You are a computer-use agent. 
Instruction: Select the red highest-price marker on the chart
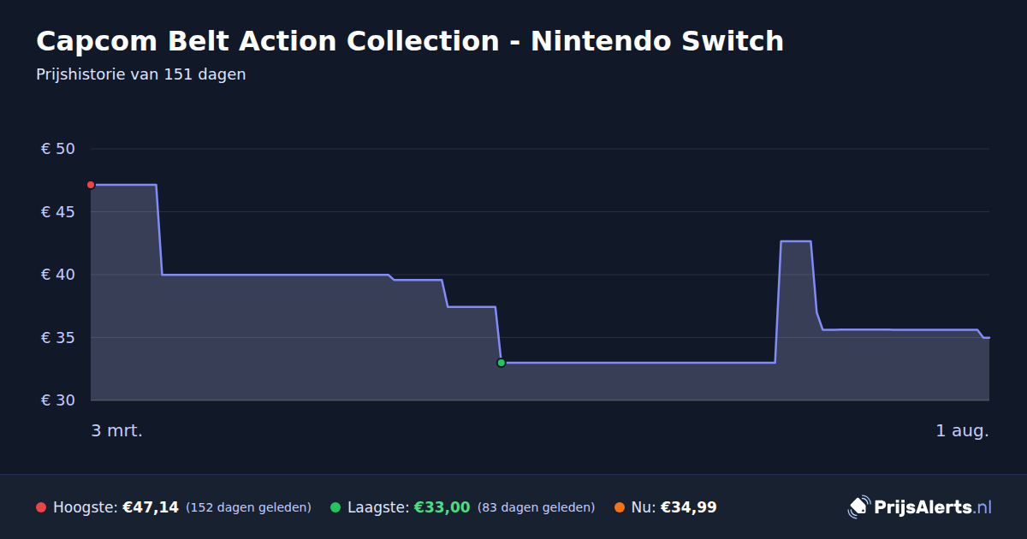(91, 185)
